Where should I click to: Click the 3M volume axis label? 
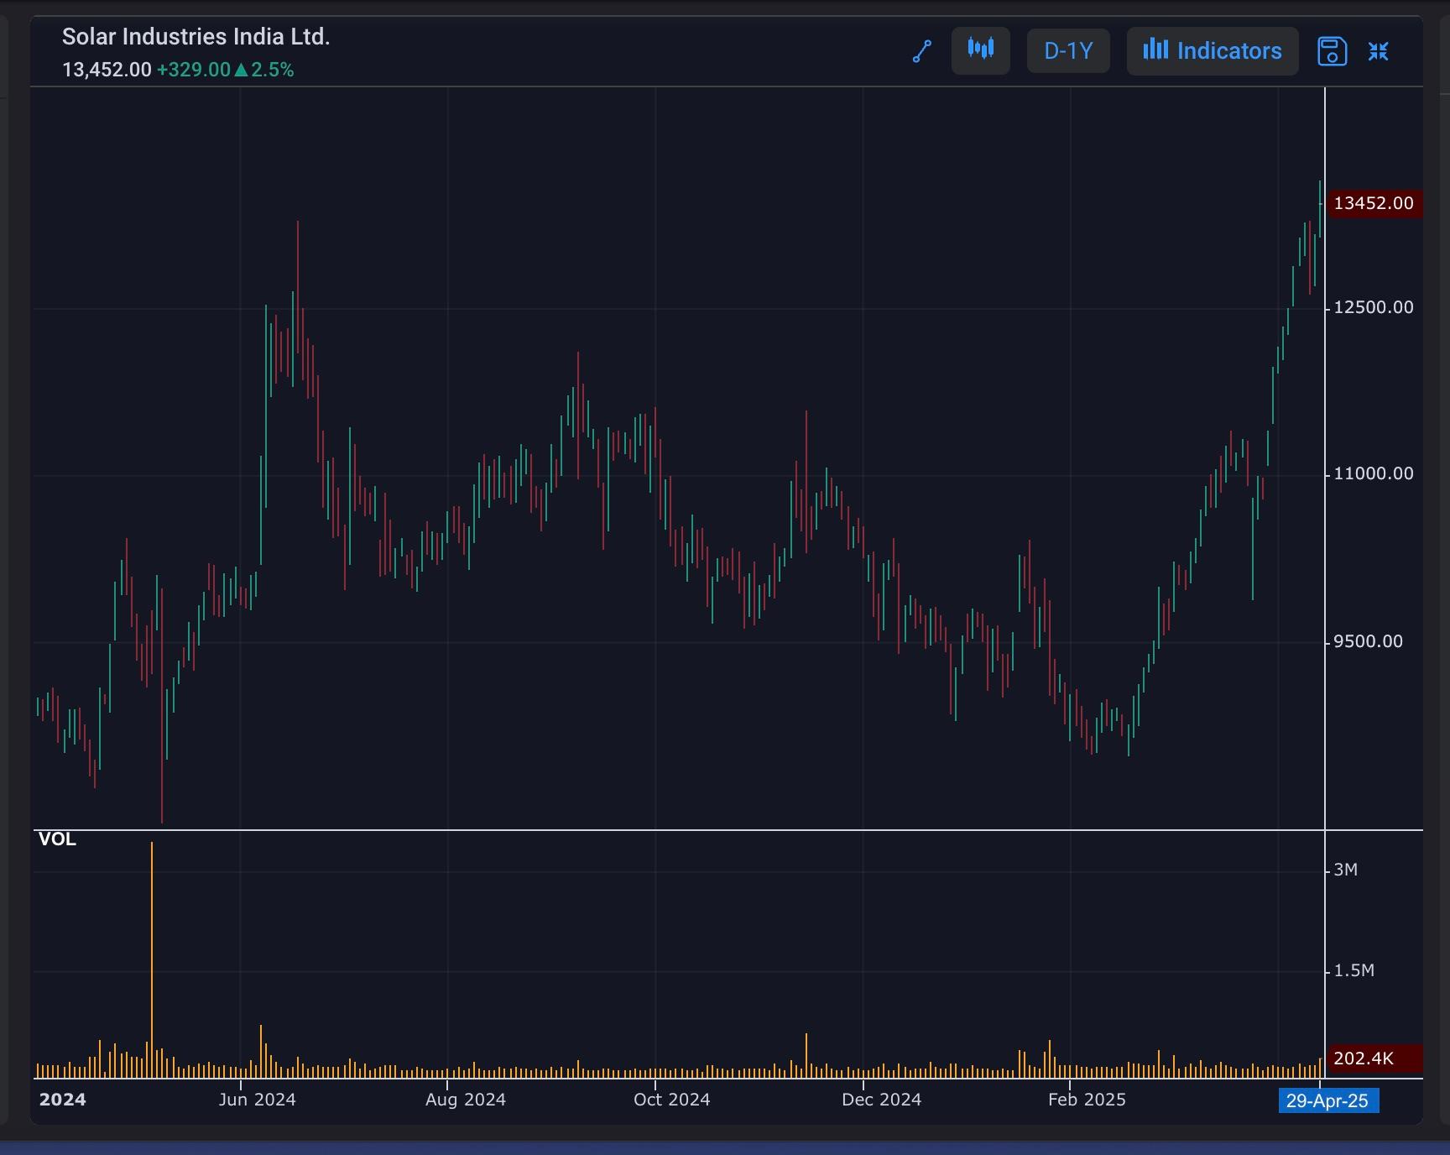tap(1345, 870)
